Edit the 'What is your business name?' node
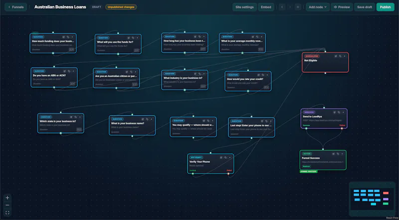The image size is (399, 220). click(x=143, y=119)
